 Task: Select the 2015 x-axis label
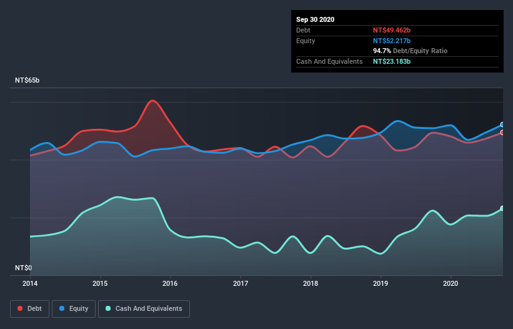pos(100,283)
